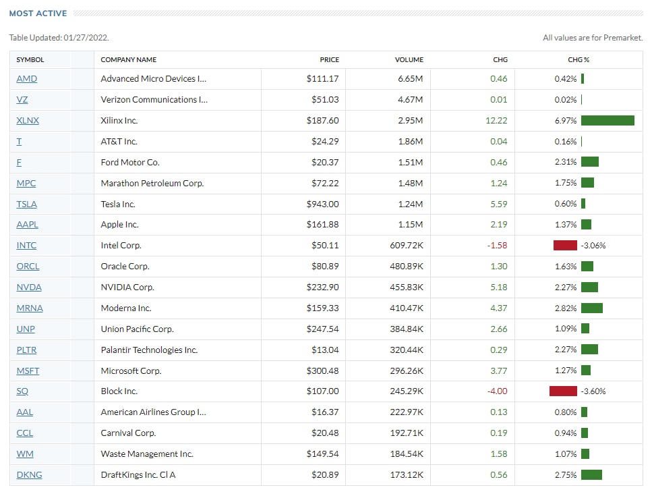The image size is (652, 494).
Task: Open the UNP ticker link
Action: click(26, 329)
